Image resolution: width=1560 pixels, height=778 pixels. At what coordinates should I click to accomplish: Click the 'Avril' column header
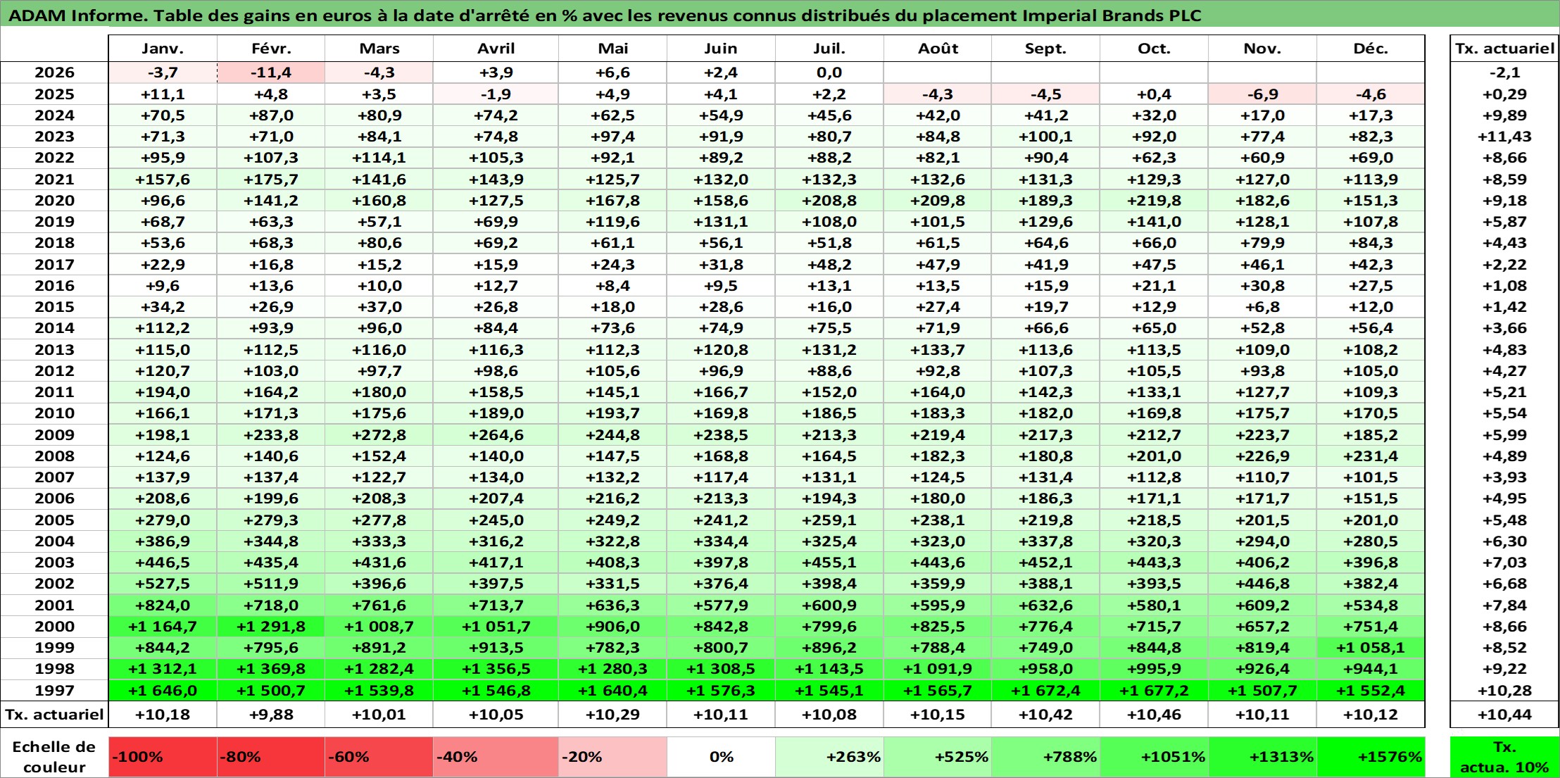[x=496, y=49]
